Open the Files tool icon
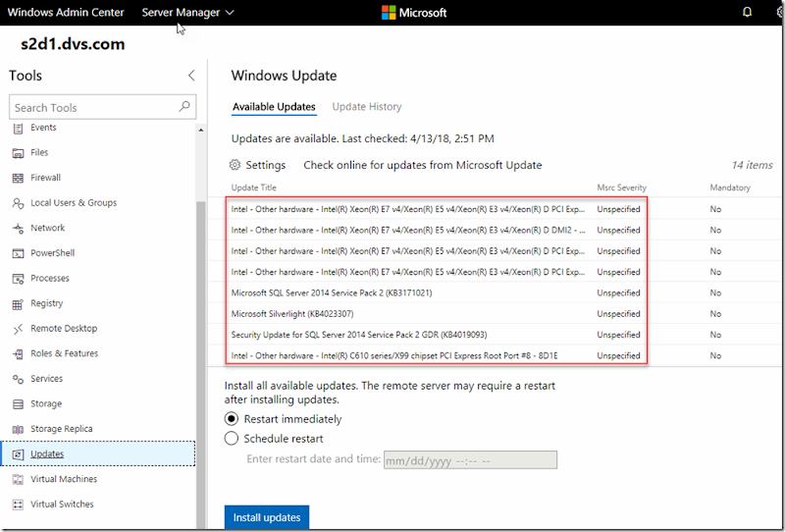The width and height of the screenshot is (785, 532). (x=18, y=153)
